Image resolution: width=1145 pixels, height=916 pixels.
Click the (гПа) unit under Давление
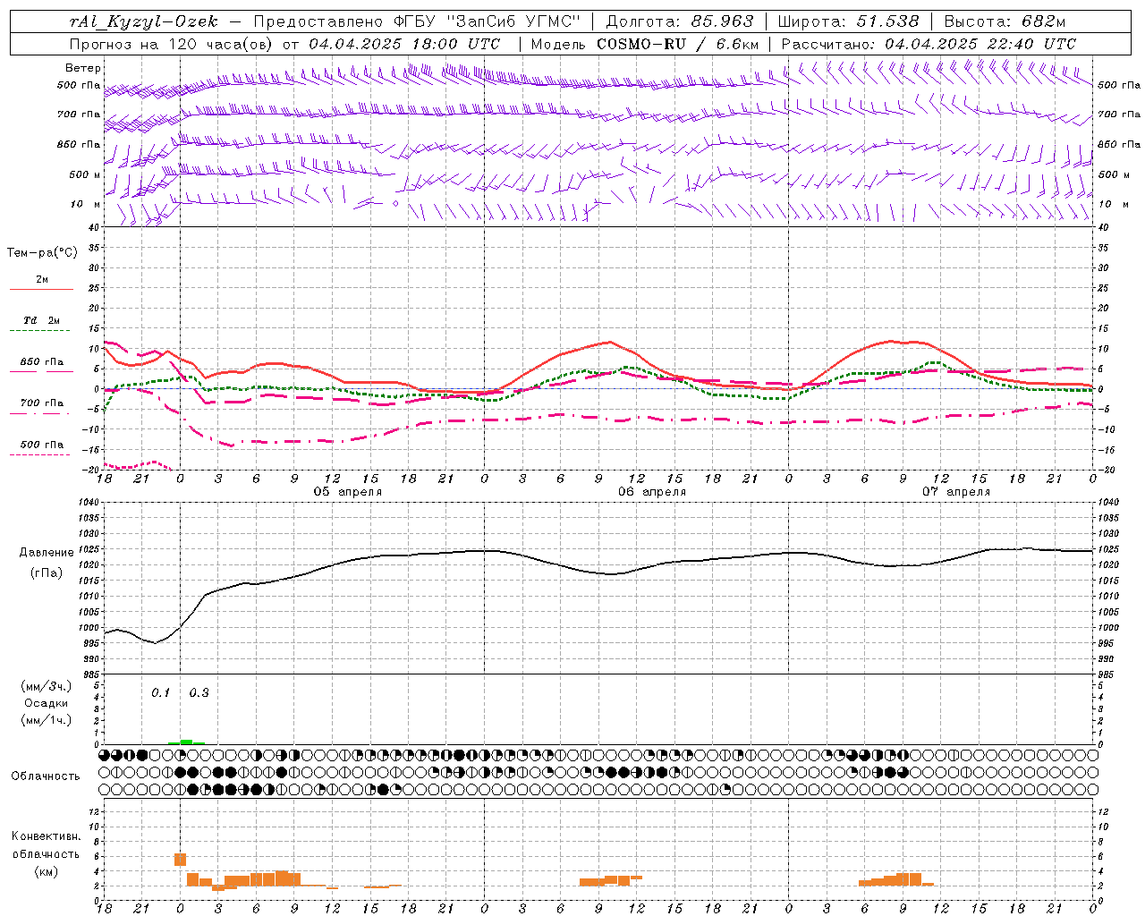pyautogui.click(x=47, y=573)
